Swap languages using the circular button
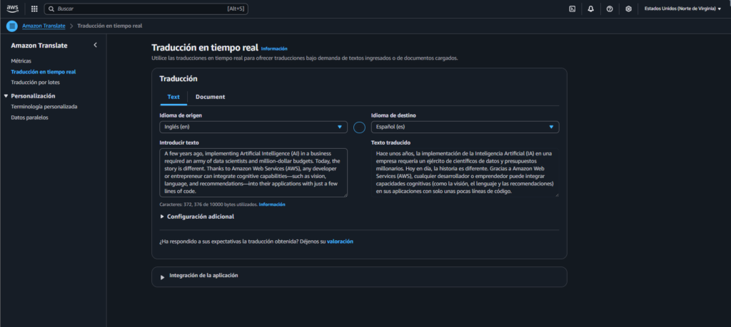Viewport: 731px width, 327px height. 359,128
